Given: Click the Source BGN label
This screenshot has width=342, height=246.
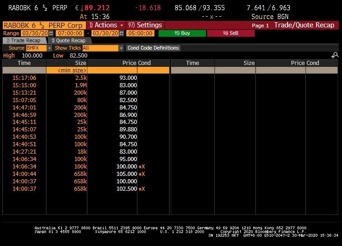Looking at the screenshot, I should [270, 17].
